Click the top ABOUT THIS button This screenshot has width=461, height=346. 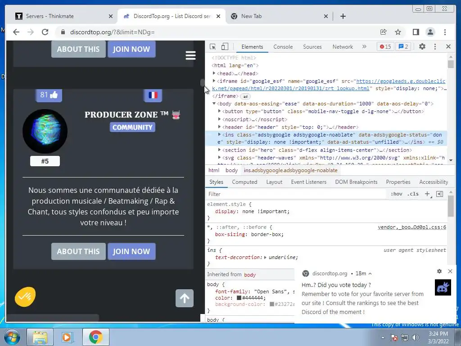coord(78,49)
